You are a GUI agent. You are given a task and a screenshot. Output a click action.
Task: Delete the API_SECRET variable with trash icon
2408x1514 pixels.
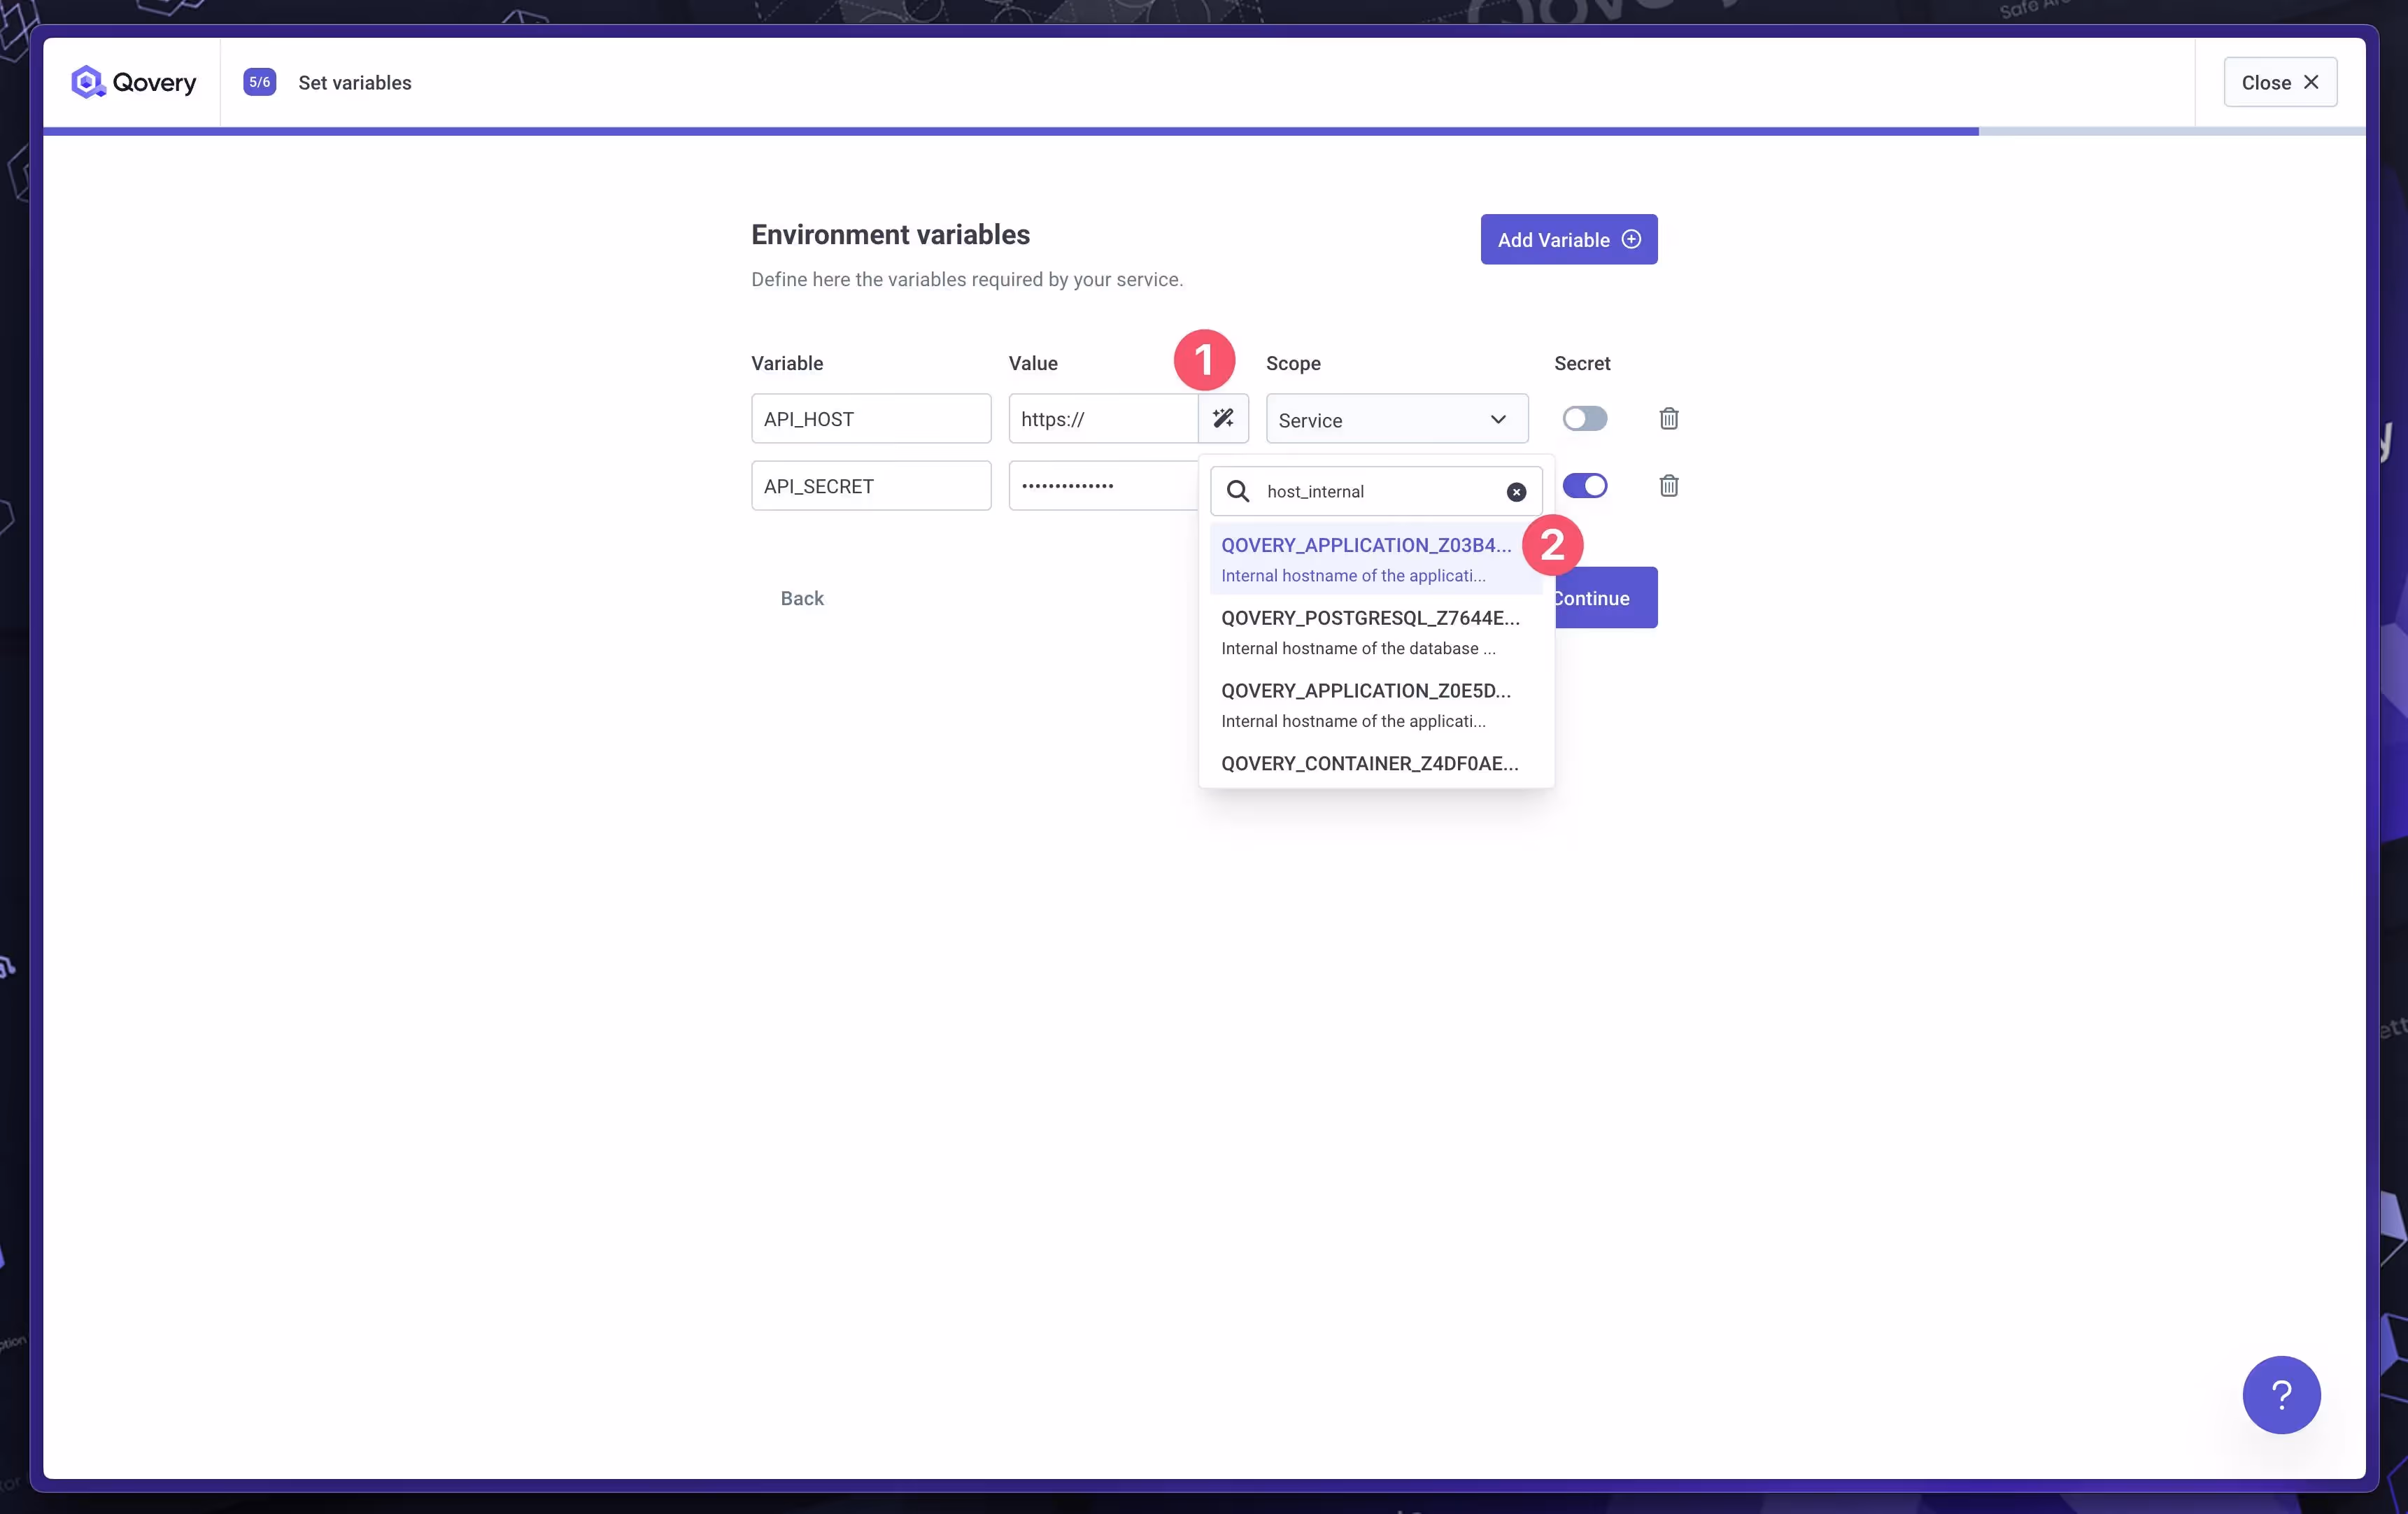point(1668,486)
